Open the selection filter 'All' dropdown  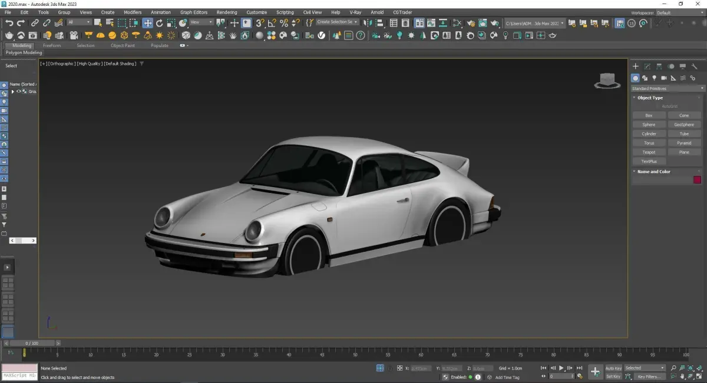pyautogui.click(x=79, y=23)
